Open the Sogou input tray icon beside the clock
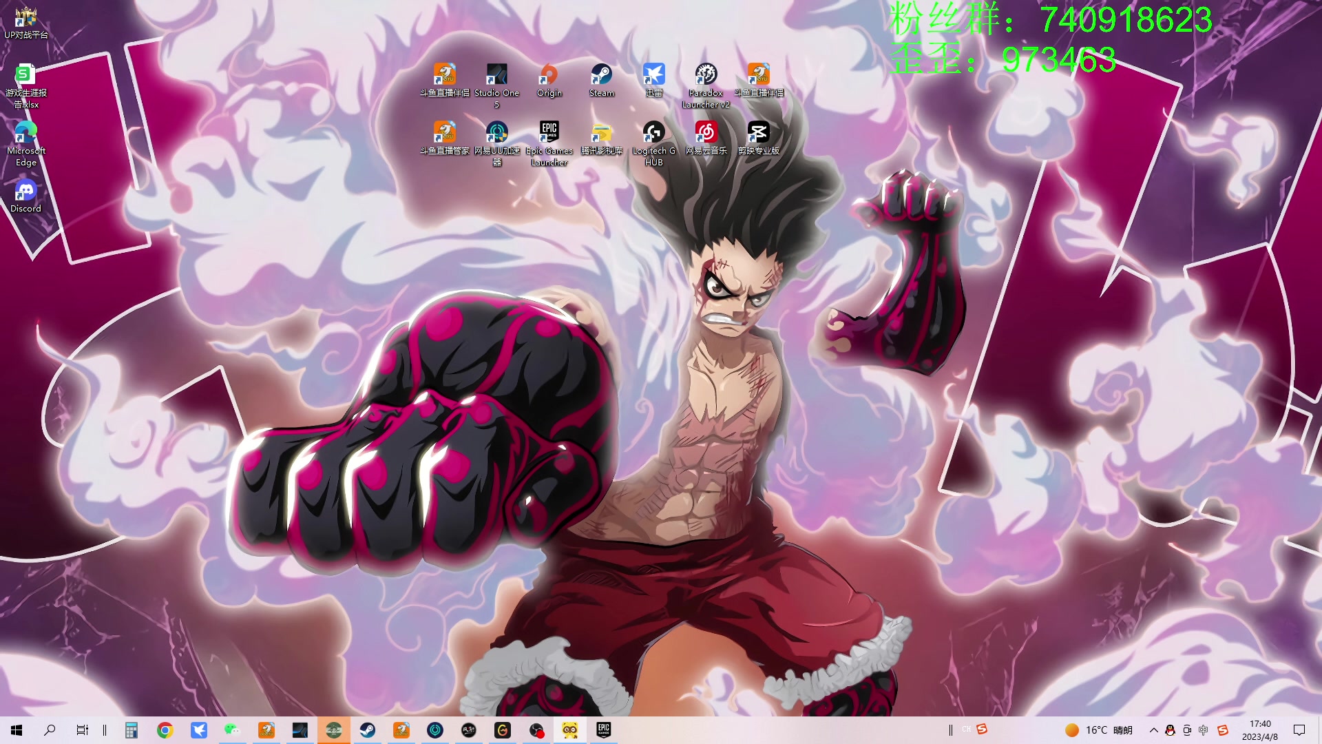 coord(1223,730)
